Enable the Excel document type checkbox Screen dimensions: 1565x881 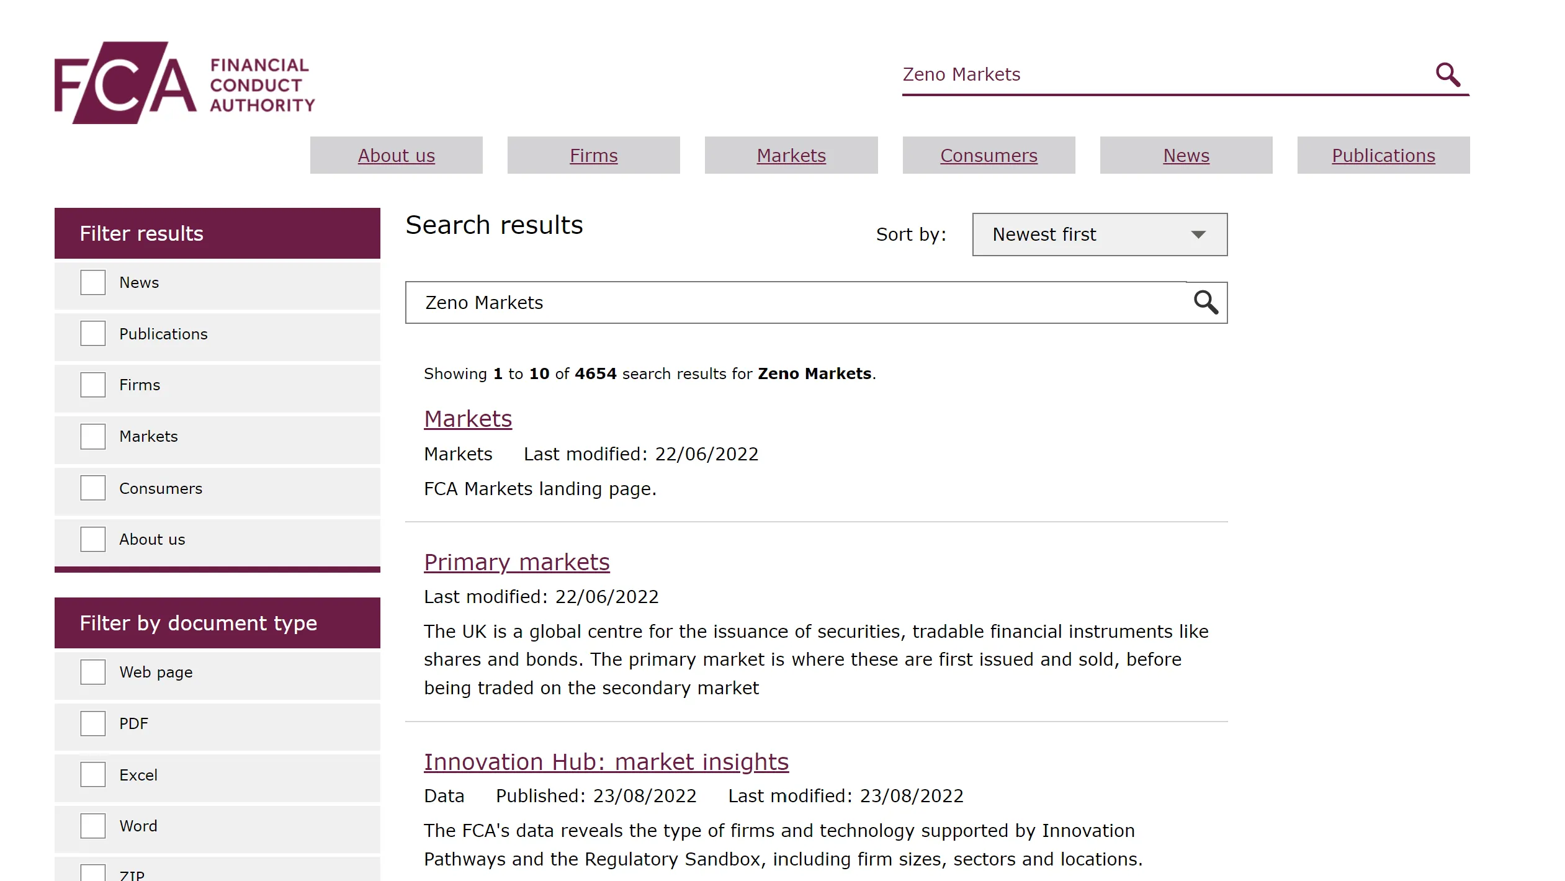pyautogui.click(x=93, y=774)
